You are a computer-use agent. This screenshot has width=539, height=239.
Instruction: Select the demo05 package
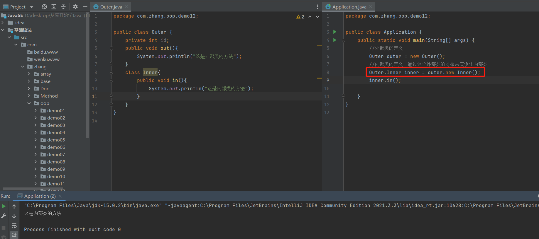pos(56,140)
